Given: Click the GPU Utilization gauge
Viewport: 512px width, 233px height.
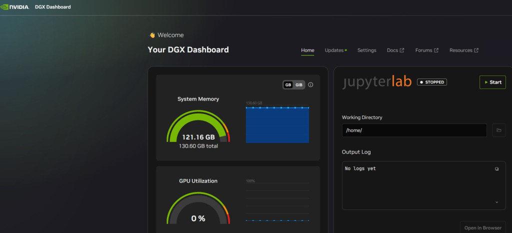Looking at the screenshot, I should click(198, 208).
